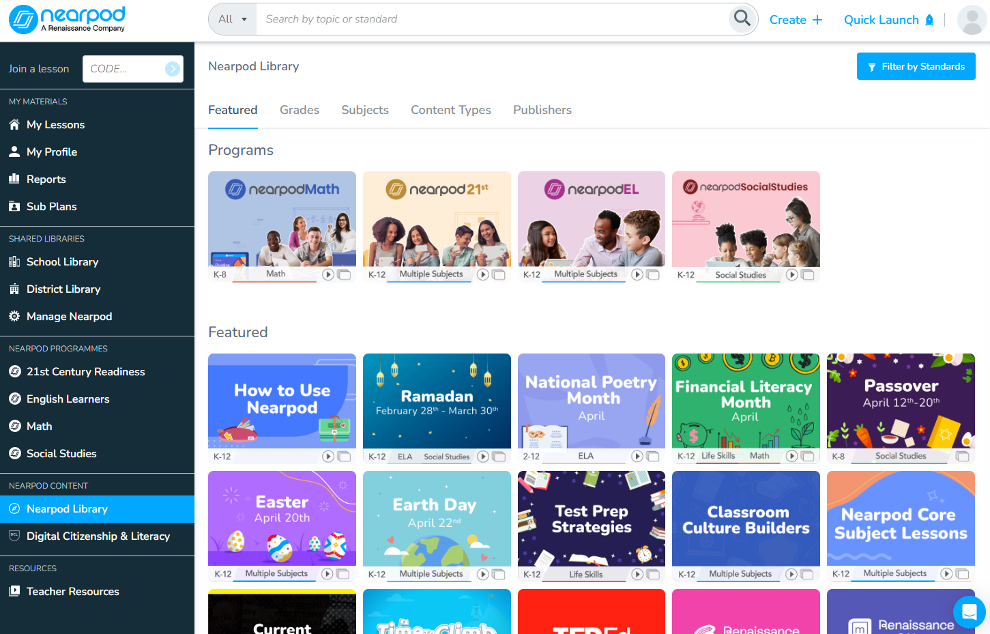Expand the All search category dropdown

click(x=233, y=19)
